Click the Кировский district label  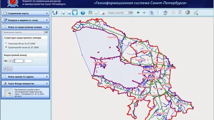(x=145, y=86)
